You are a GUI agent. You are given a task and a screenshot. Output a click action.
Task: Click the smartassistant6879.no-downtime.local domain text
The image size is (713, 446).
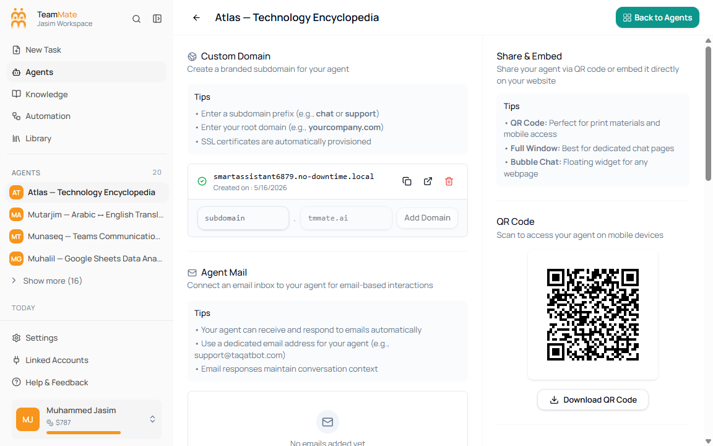(293, 177)
